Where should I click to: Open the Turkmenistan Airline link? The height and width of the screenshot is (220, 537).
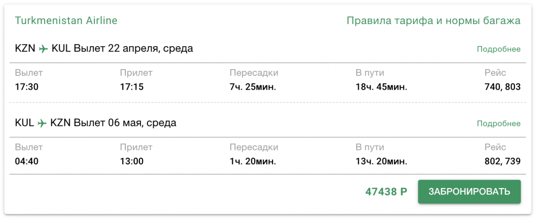[66, 21]
